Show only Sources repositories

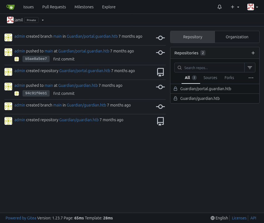pyautogui.click(x=210, y=78)
